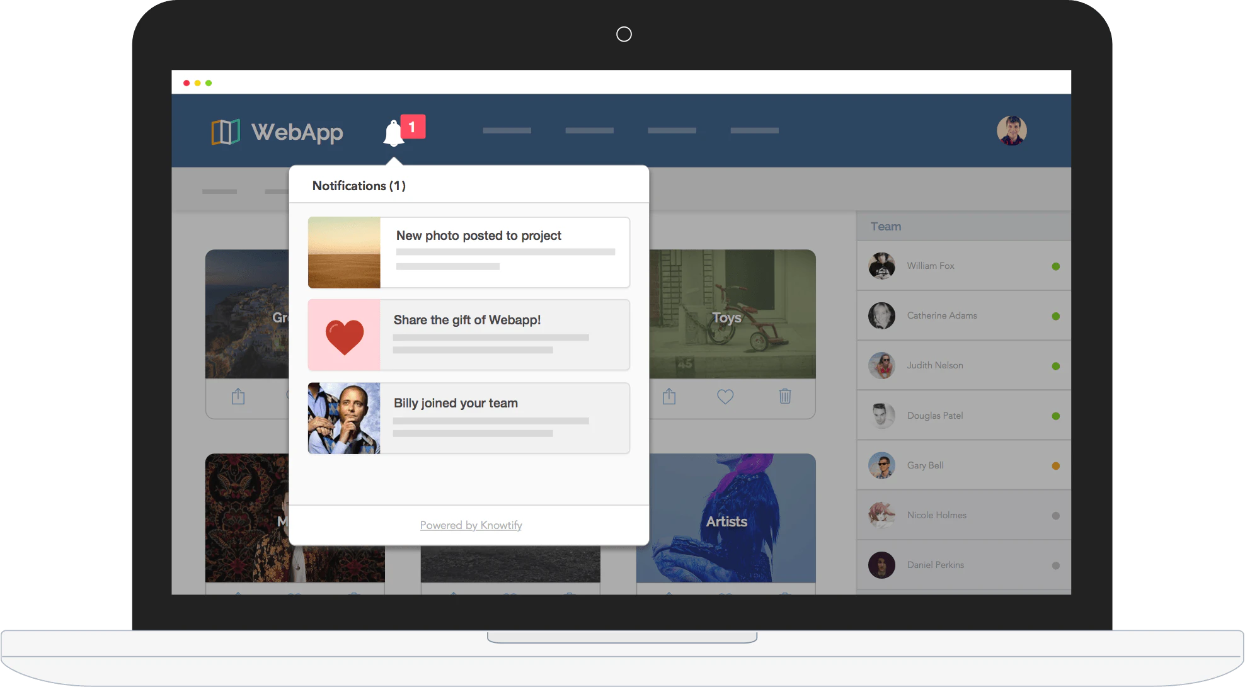Click the Powered by Knowtify link

pos(471,525)
